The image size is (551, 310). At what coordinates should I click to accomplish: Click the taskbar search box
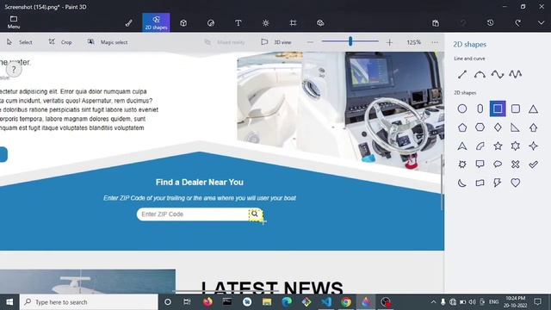(x=89, y=302)
